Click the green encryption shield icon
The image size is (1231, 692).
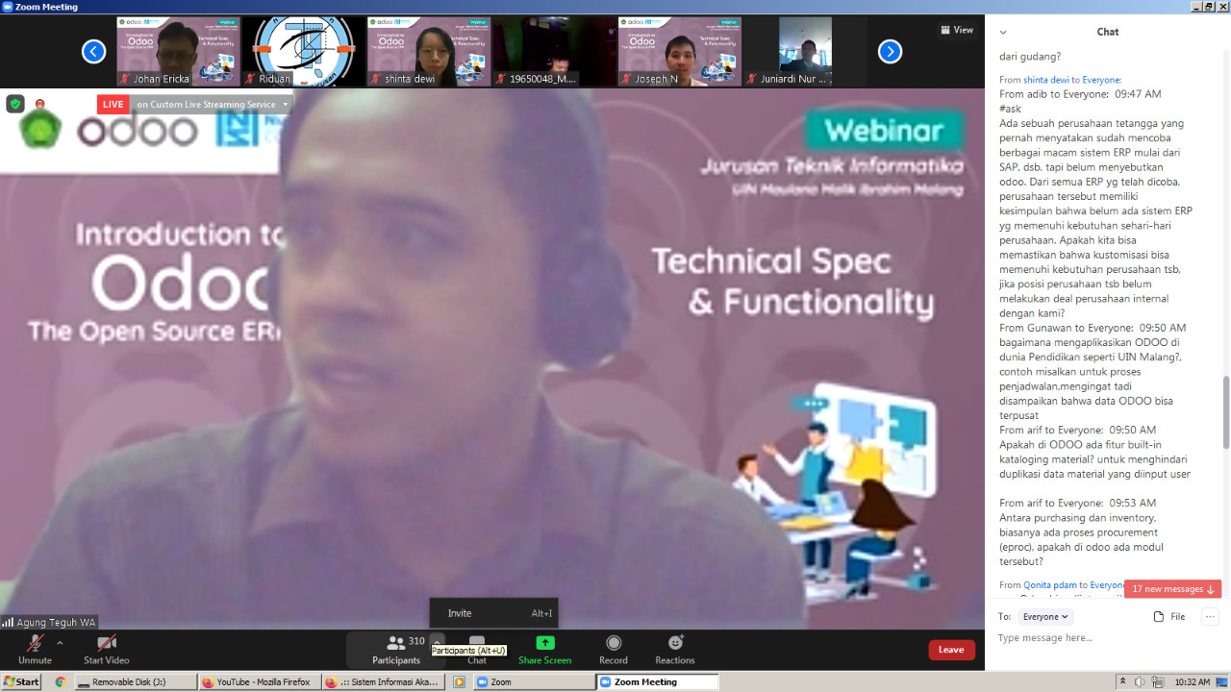click(x=15, y=104)
